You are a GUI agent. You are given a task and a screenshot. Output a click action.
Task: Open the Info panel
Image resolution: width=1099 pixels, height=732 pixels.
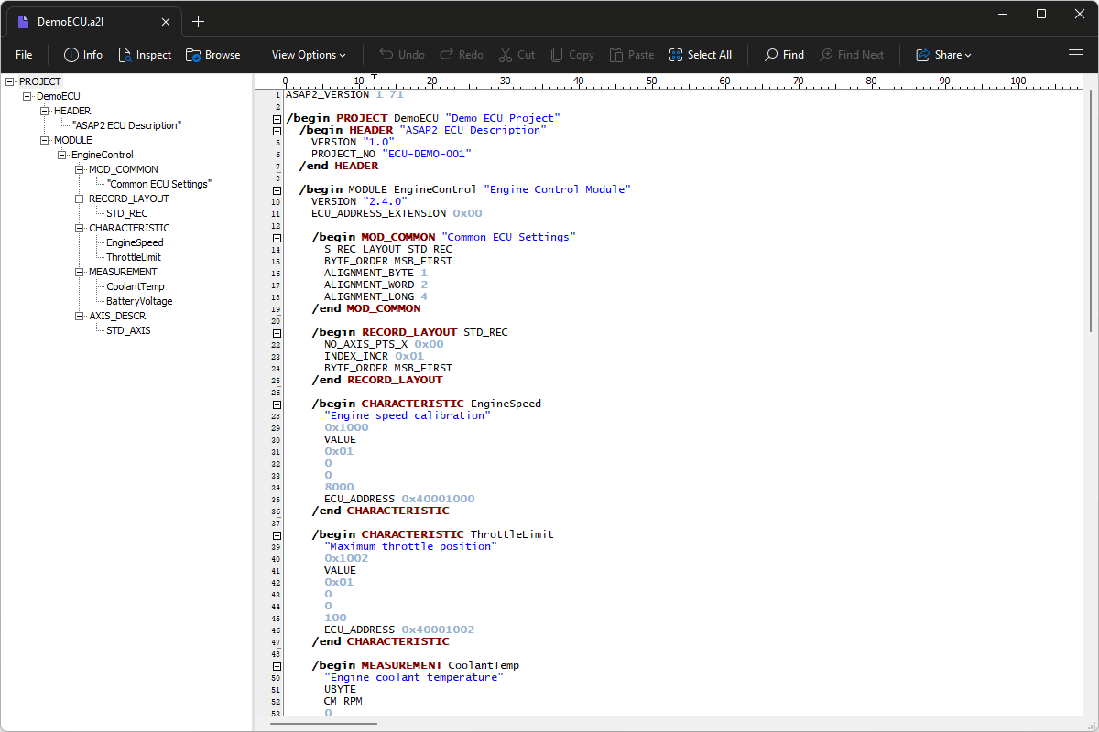pyautogui.click(x=82, y=55)
